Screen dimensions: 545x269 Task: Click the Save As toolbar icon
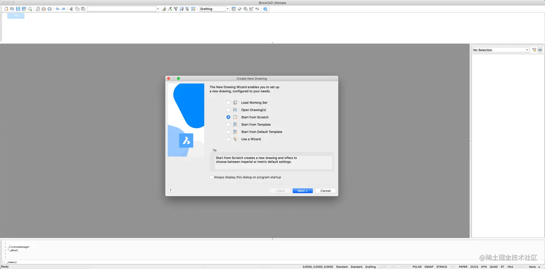(x=24, y=9)
